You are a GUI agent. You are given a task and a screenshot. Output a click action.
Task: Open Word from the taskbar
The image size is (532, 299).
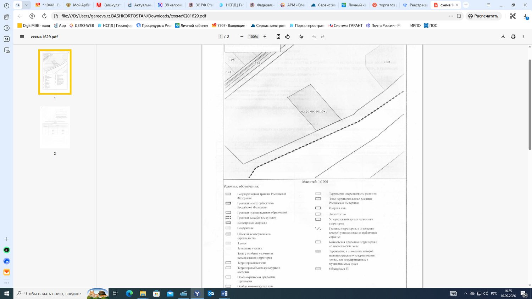tap(224, 293)
